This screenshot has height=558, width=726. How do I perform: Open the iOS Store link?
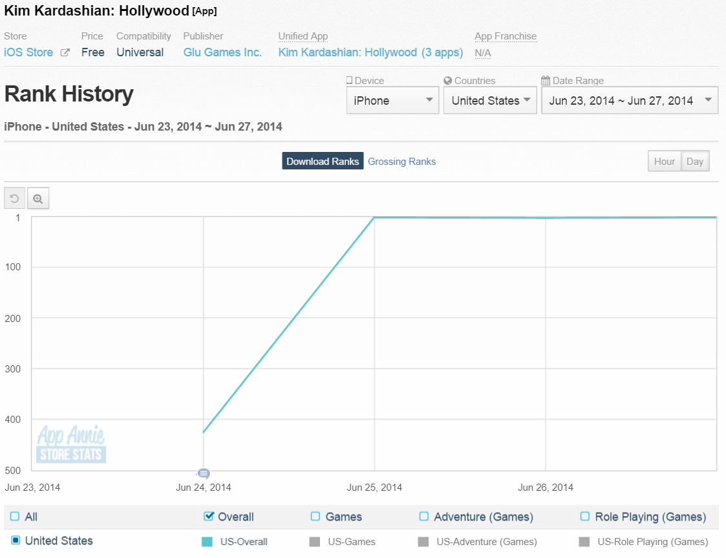(x=28, y=52)
